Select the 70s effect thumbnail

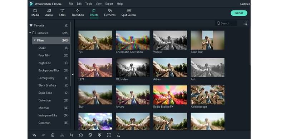95,40
